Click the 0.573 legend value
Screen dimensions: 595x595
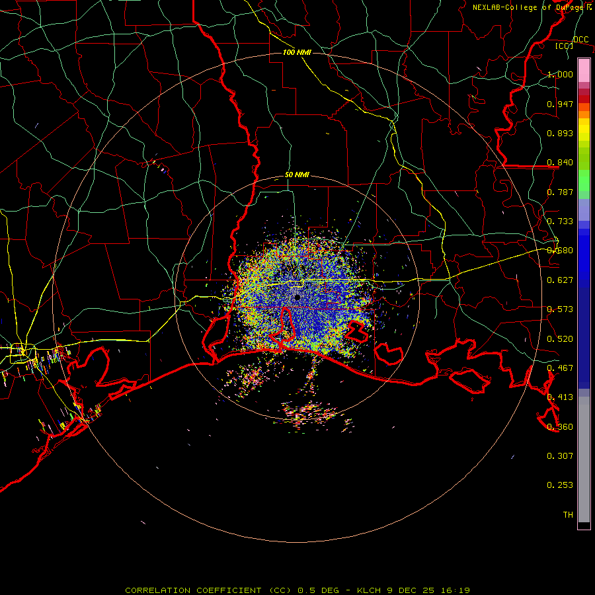(560, 309)
